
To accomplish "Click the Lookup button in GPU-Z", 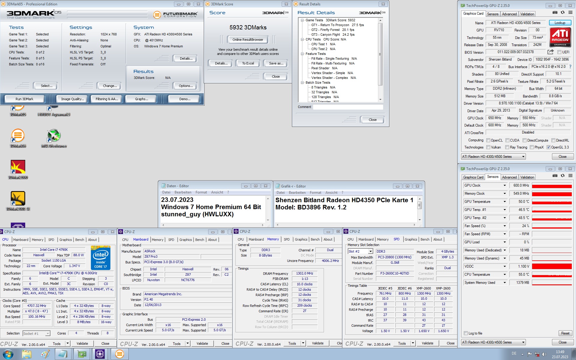I will [560, 23].
